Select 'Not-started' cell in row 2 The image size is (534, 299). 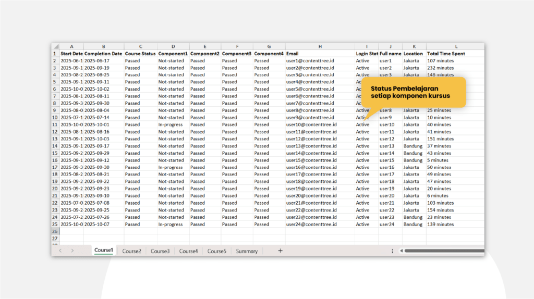173,60
